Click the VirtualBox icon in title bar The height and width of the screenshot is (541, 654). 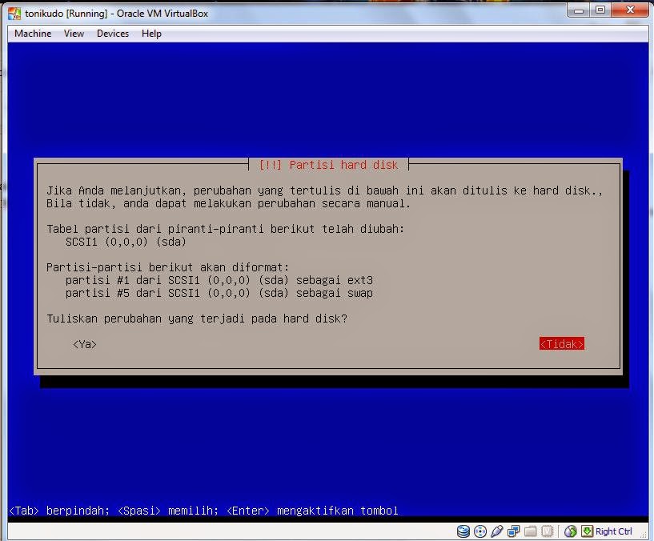(x=14, y=14)
